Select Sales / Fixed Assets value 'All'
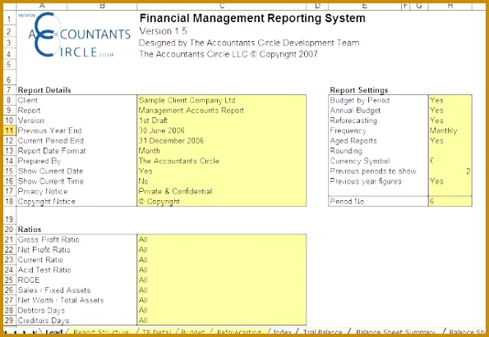This screenshot has height=337, width=489. [x=222, y=290]
